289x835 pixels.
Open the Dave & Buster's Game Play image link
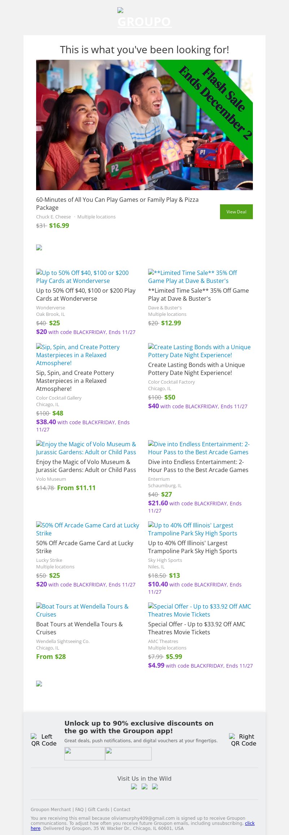(x=193, y=277)
